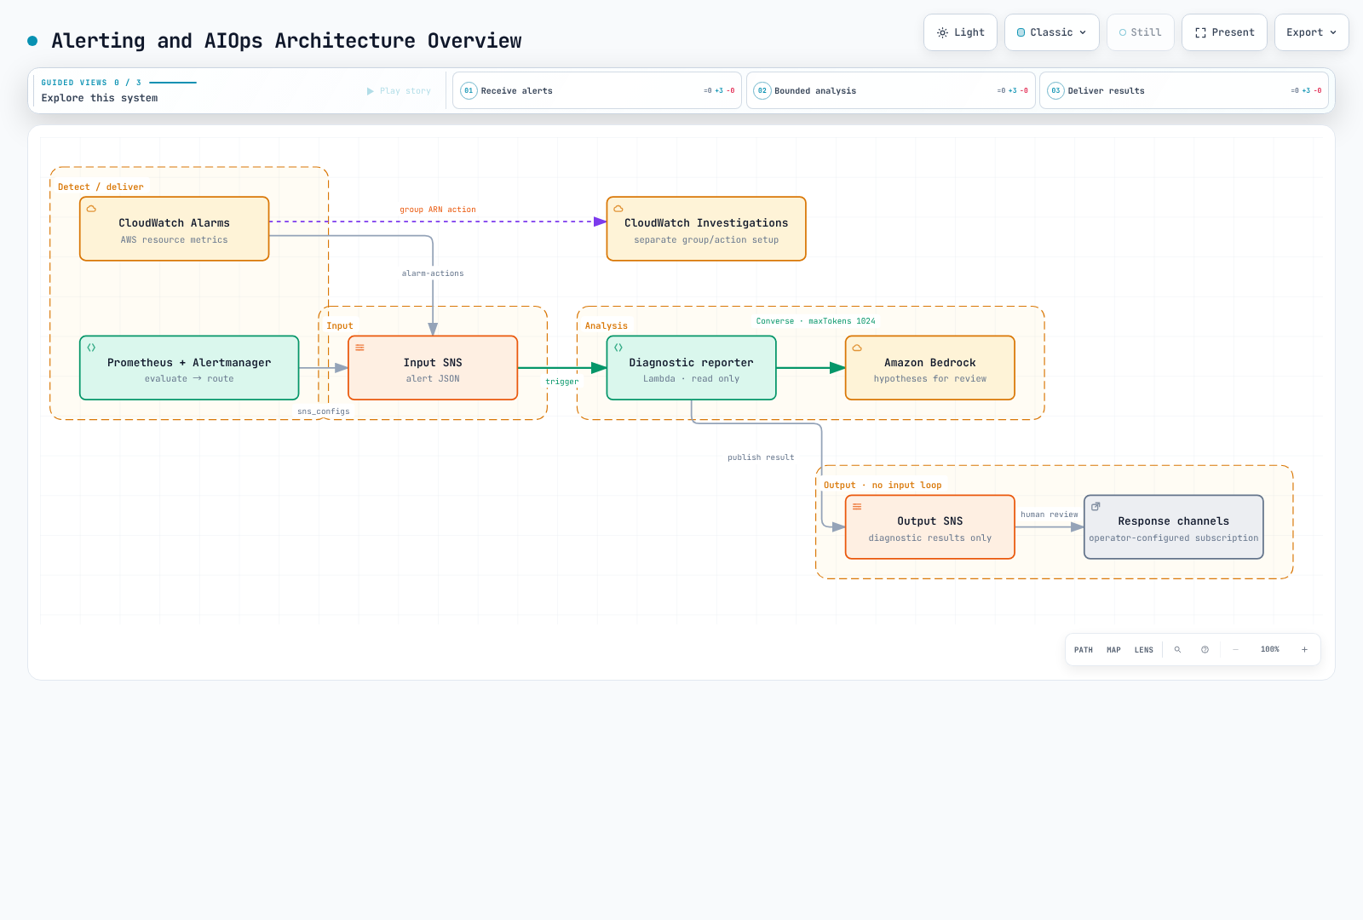Open the Export menu

pos(1311,32)
